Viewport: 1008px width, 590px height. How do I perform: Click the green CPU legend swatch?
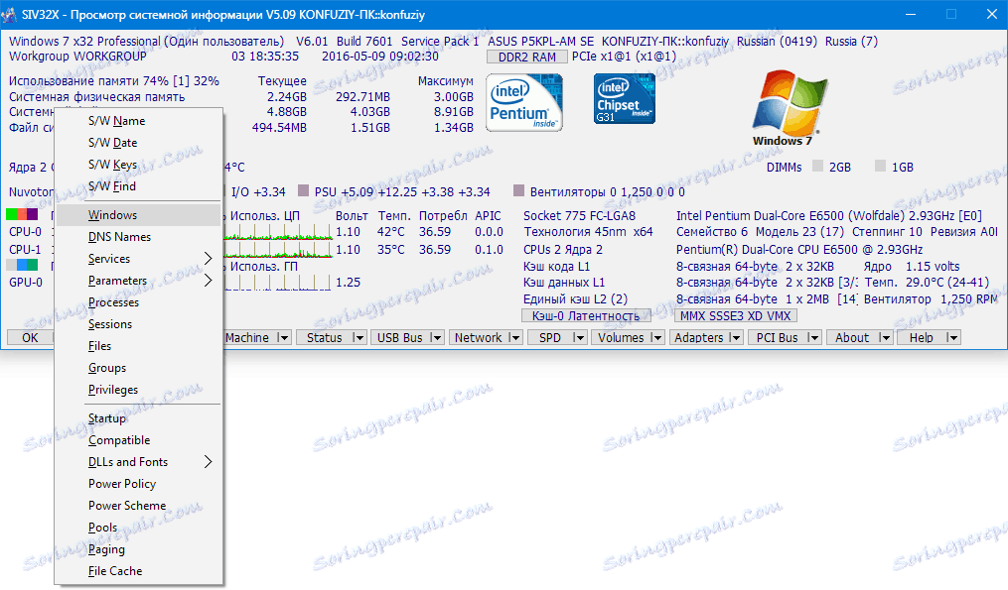pos(12,214)
